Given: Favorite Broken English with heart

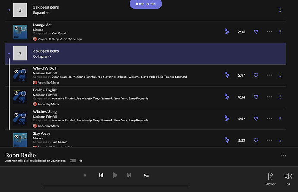Looking at the screenshot, I should tap(256, 97).
